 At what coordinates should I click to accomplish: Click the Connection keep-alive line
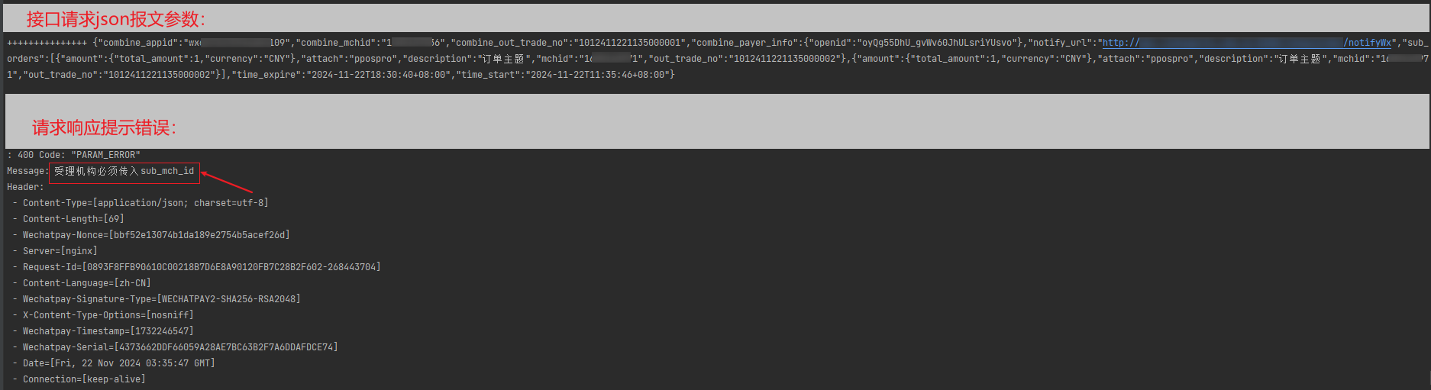pyautogui.click(x=79, y=379)
